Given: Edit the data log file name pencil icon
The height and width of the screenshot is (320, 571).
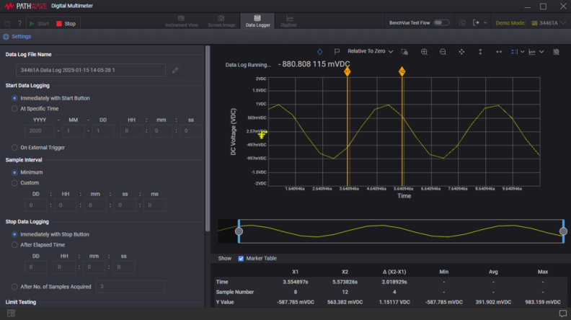Looking at the screenshot, I should (175, 71).
